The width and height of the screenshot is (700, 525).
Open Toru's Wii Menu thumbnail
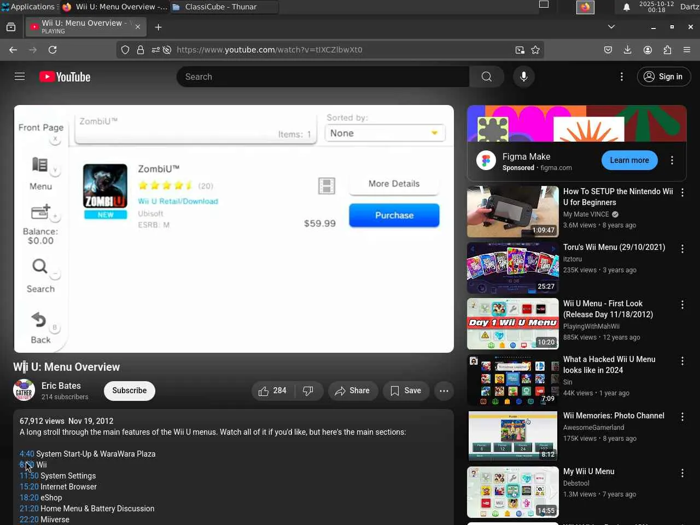point(513,268)
